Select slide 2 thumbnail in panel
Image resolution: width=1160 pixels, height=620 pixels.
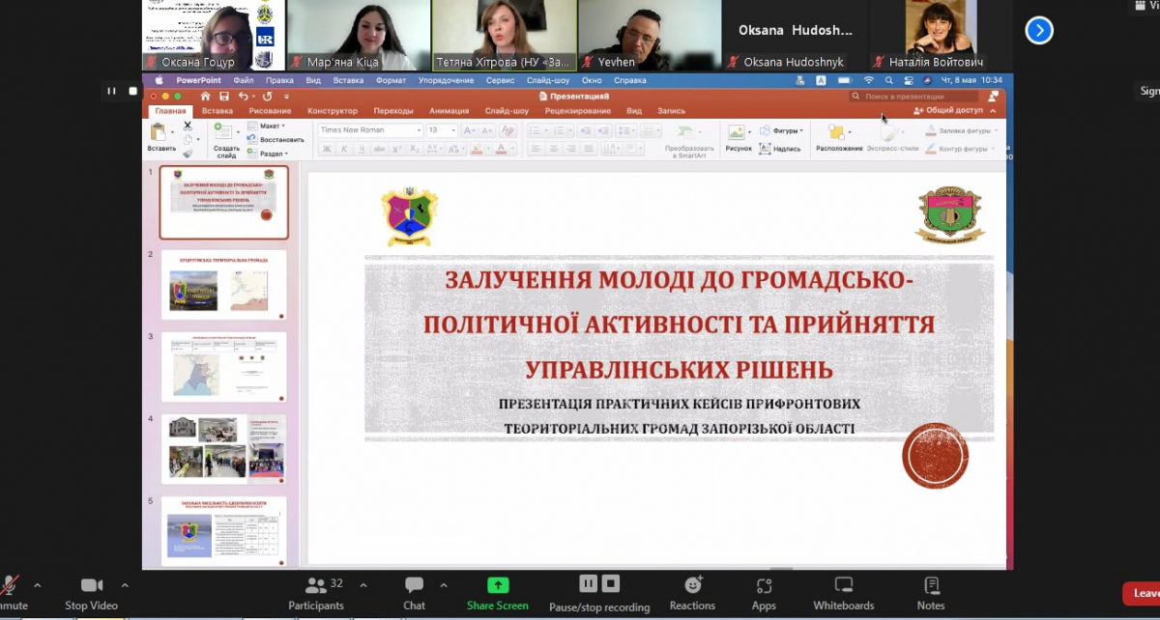click(223, 285)
